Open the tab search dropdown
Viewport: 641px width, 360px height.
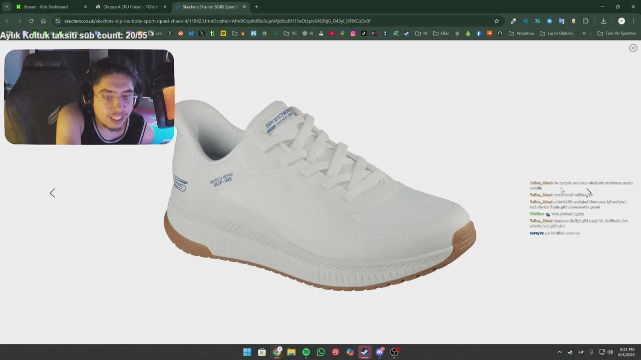pyautogui.click(x=7, y=7)
